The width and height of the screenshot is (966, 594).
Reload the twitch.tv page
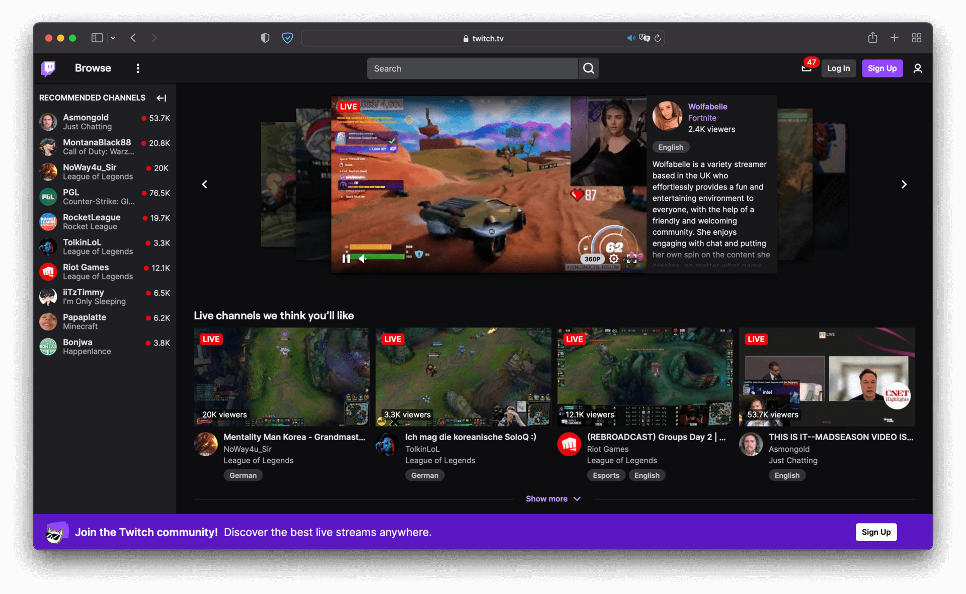[658, 38]
